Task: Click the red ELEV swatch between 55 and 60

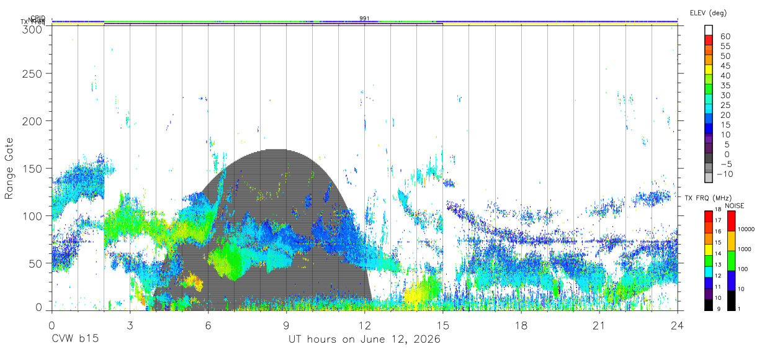Action: [709, 40]
